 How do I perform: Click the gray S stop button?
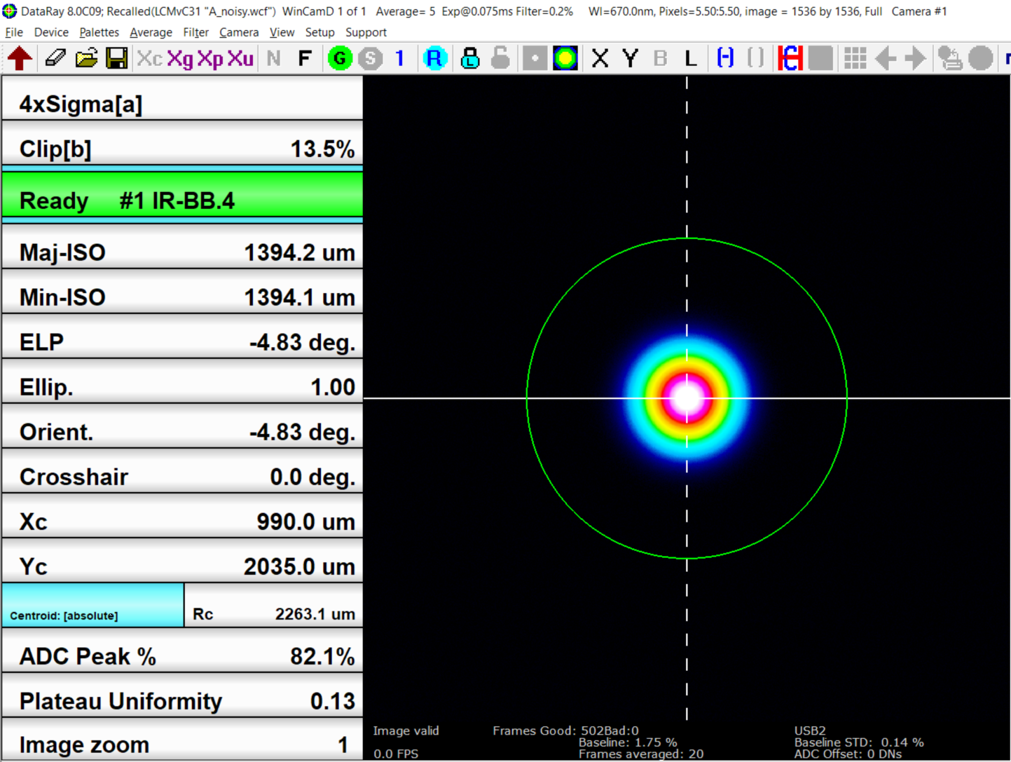coord(371,58)
